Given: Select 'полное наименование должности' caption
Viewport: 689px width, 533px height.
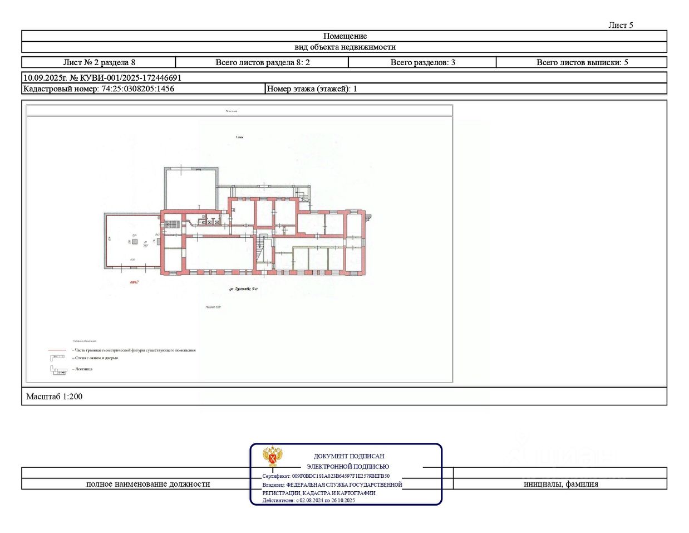Looking at the screenshot, I should [148, 484].
